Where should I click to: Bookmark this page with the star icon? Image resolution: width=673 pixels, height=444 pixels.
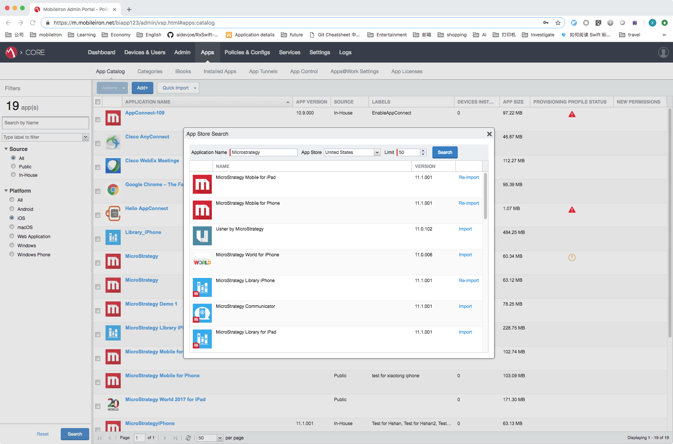558,23
